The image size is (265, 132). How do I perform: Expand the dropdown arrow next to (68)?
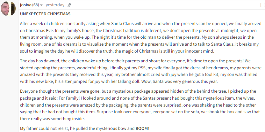41,5
